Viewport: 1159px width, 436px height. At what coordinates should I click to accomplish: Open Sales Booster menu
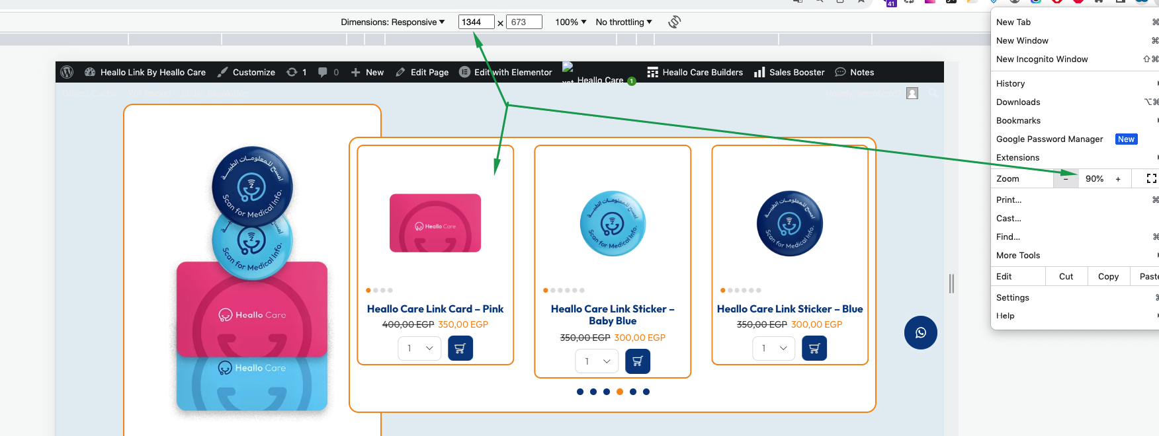click(789, 72)
